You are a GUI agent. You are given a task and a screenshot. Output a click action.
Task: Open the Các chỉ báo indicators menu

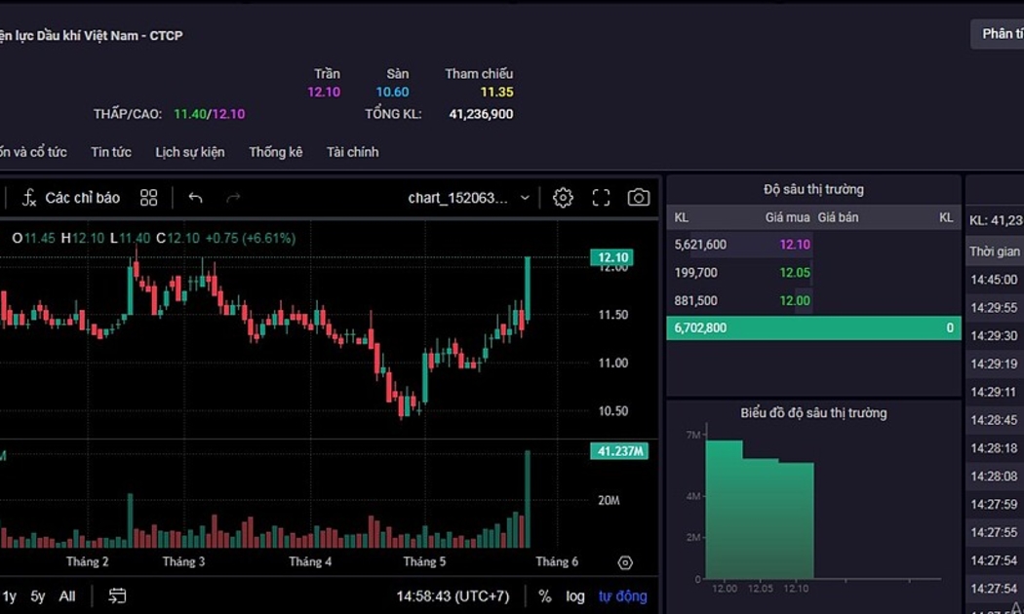click(71, 198)
